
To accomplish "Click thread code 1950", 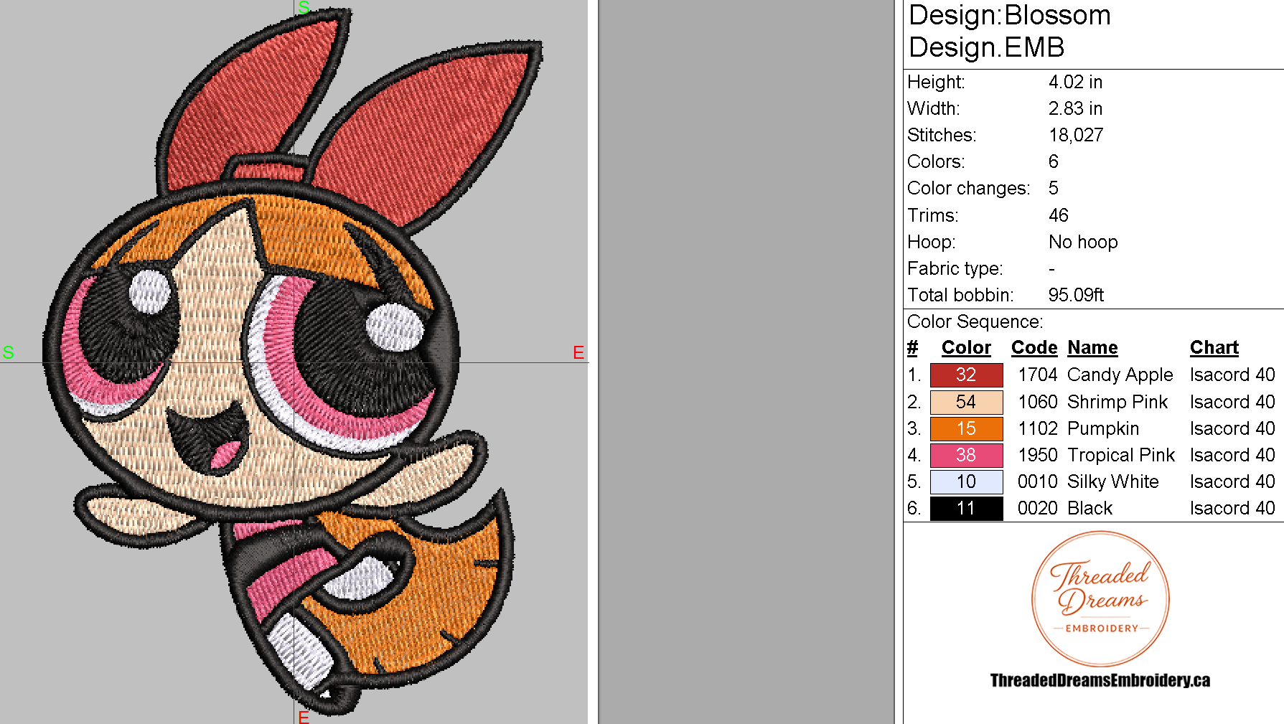I will [1038, 455].
